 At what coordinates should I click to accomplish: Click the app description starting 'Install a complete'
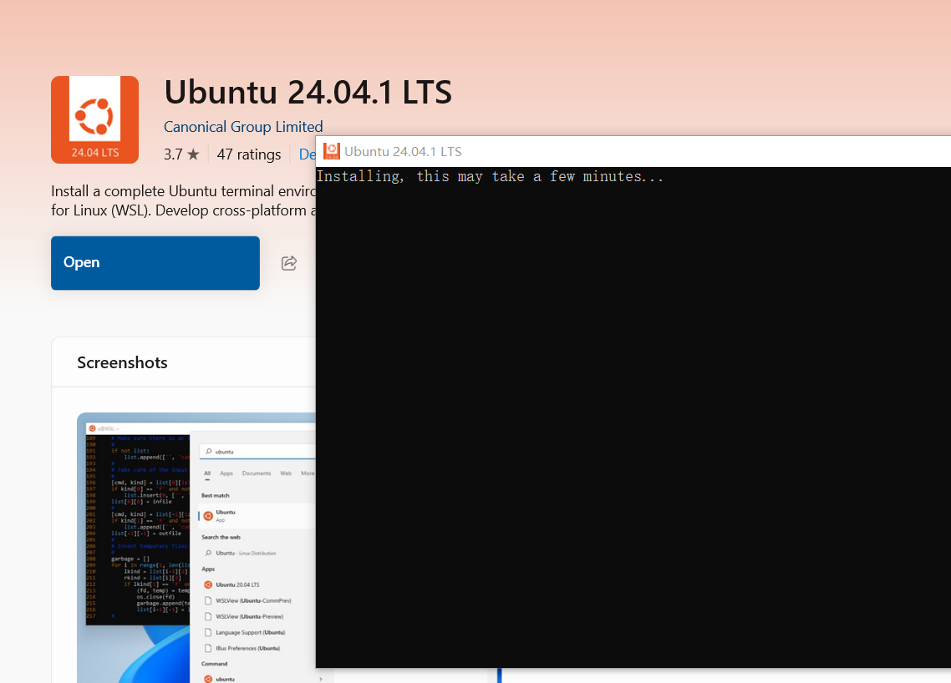[183, 200]
